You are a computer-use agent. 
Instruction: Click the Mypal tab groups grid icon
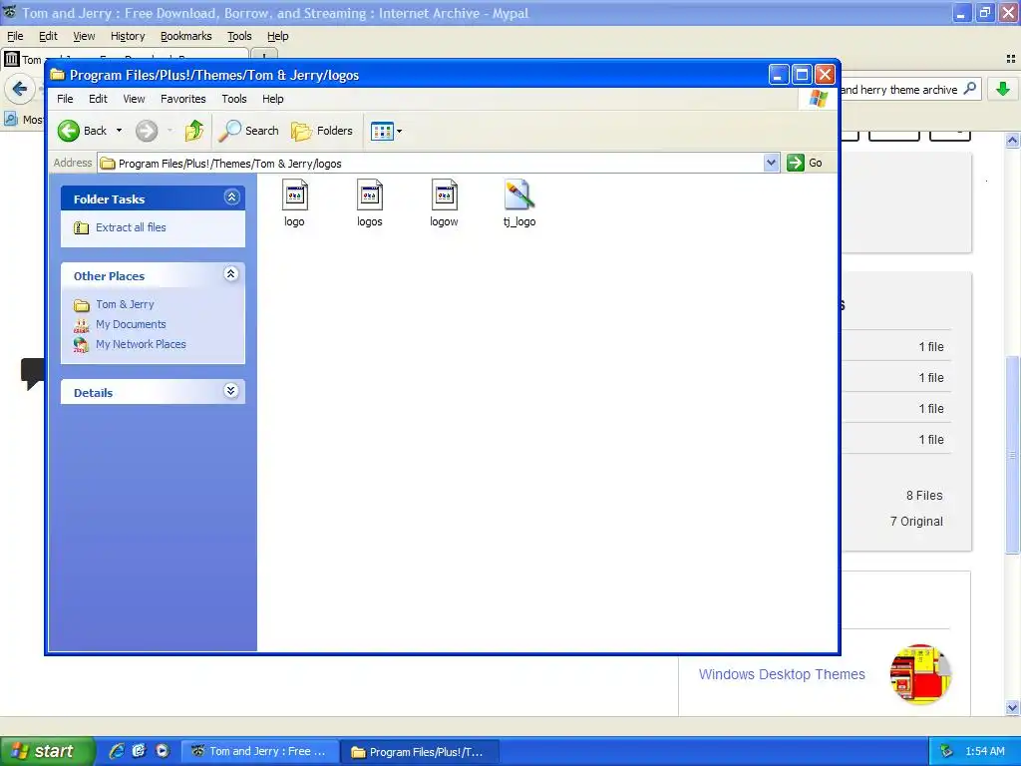point(1011,59)
